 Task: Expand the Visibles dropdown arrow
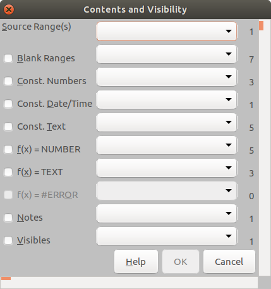pyautogui.click(x=229, y=236)
